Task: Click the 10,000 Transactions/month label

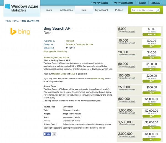Action: tap(127, 42)
